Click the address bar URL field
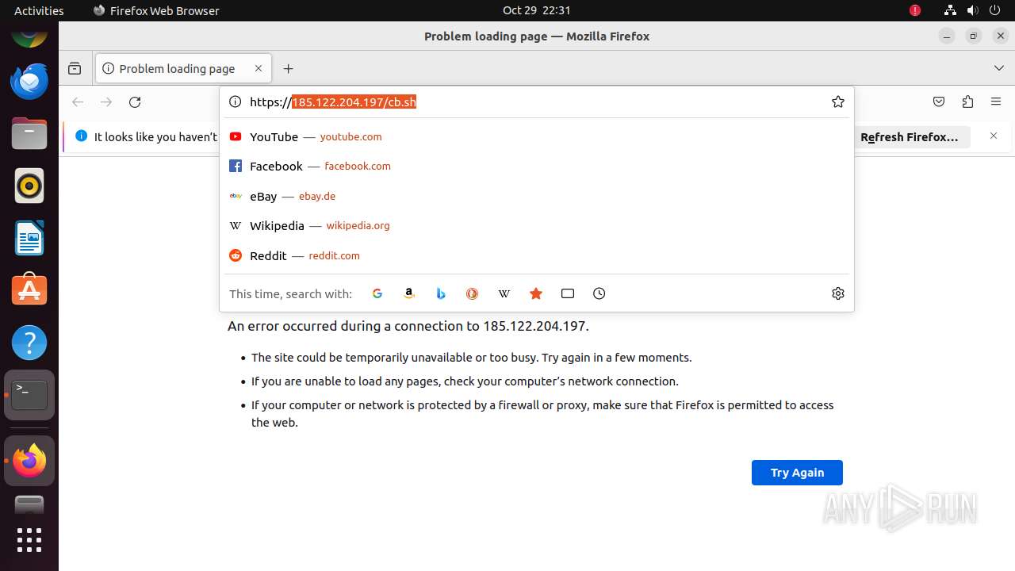This screenshot has height=571, width=1015. click(x=535, y=102)
